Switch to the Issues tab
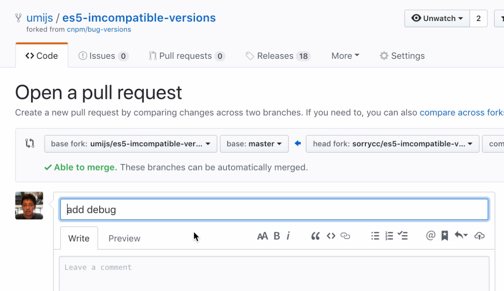 [x=103, y=56]
